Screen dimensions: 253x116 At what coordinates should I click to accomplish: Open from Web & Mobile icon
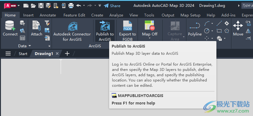(x=56, y=6)
